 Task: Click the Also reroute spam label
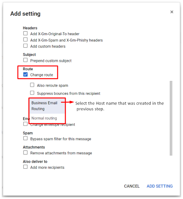(x=52, y=86)
